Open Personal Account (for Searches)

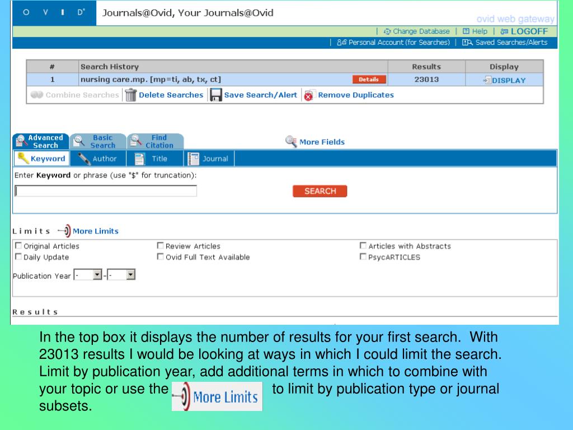pyautogui.click(x=399, y=43)
